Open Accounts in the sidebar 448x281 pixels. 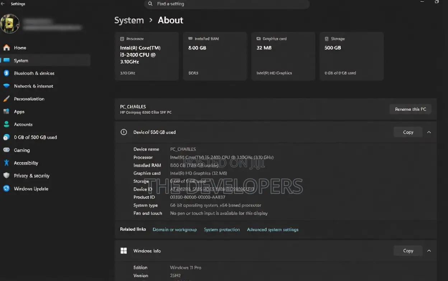(45, 124)
